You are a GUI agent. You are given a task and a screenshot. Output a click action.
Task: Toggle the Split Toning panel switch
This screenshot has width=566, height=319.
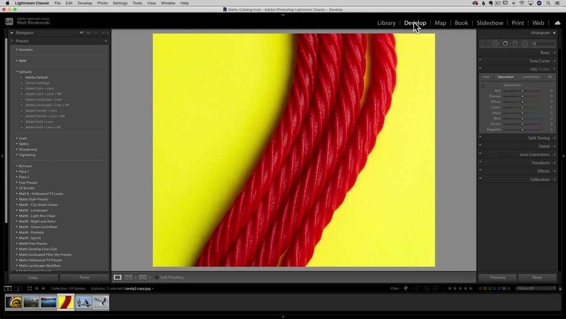point(480,137)
